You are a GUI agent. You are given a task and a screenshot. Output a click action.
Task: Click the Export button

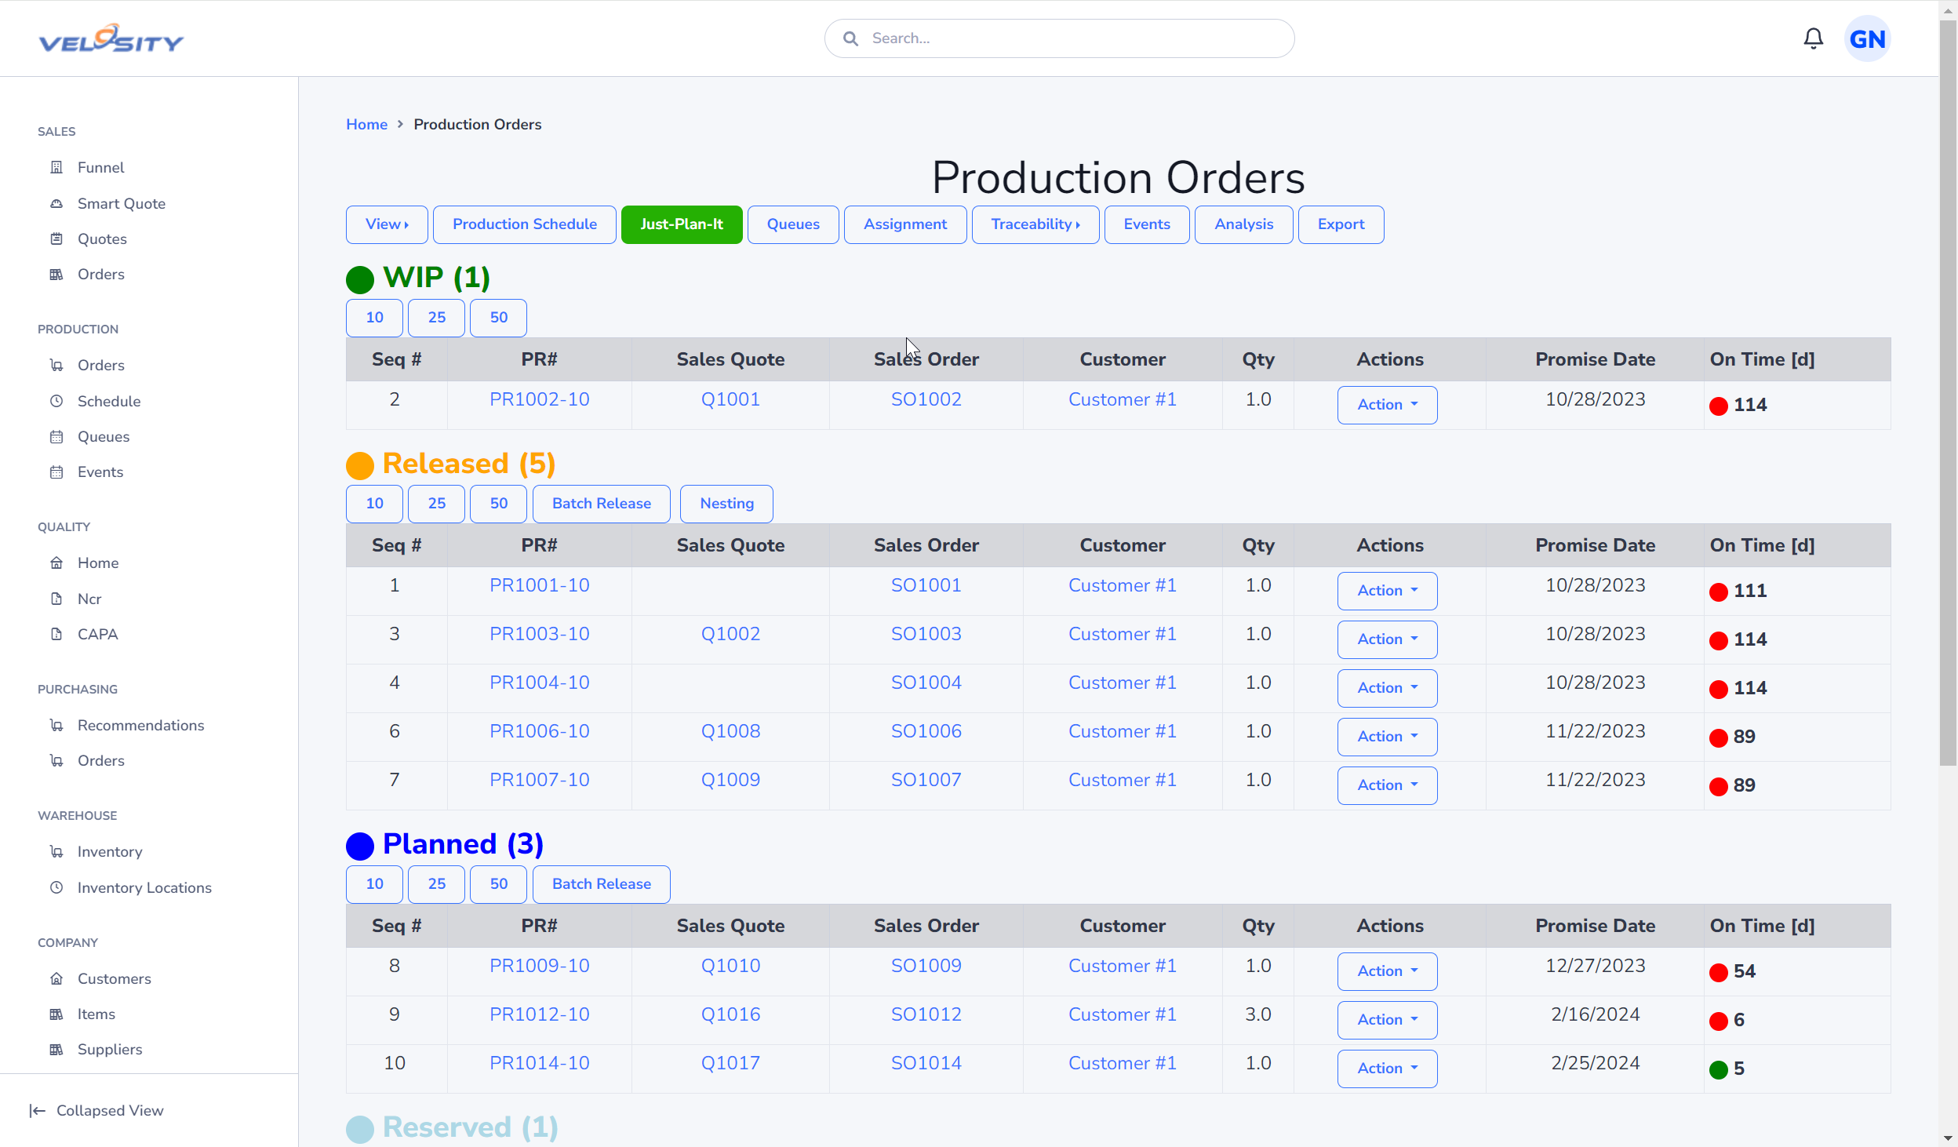pos(1341,224)
